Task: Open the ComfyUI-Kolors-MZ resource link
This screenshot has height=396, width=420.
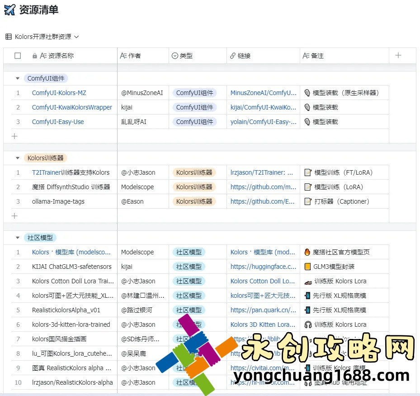Action: 59,93
